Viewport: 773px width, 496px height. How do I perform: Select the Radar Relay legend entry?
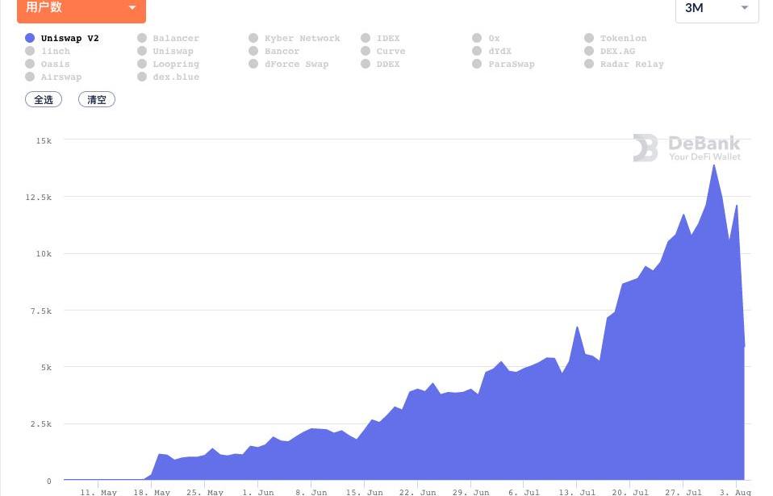tap(632, 64)
